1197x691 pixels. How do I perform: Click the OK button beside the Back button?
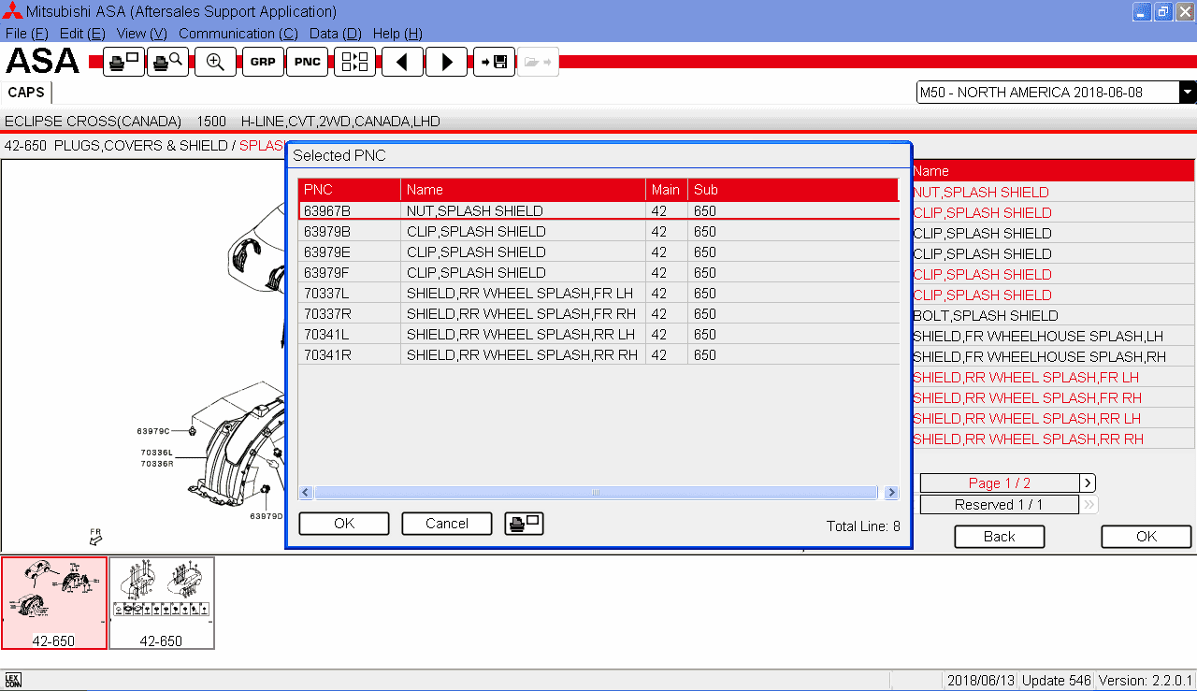pyautogui.click(x=1147, y=537)
